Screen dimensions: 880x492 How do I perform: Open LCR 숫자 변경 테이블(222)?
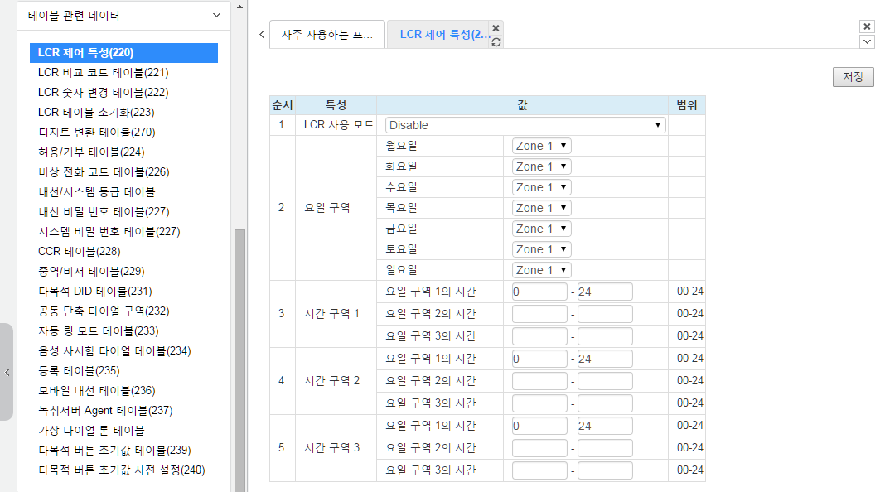tap(104, 93)
